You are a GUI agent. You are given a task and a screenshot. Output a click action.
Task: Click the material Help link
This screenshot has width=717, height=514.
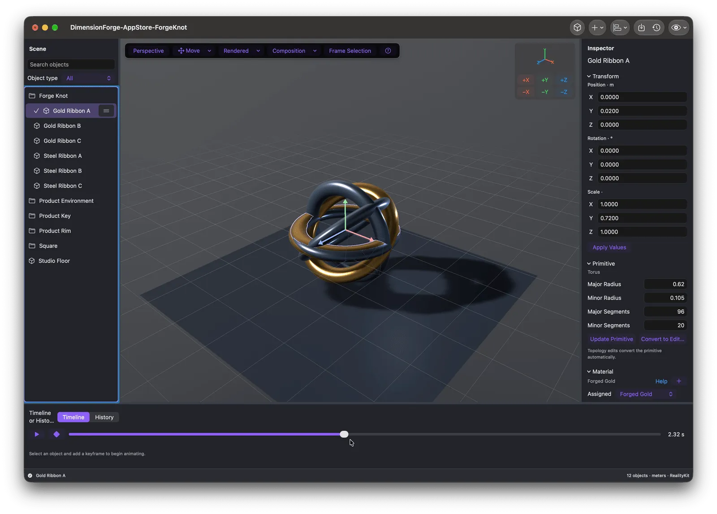click(x=661, y=381)
